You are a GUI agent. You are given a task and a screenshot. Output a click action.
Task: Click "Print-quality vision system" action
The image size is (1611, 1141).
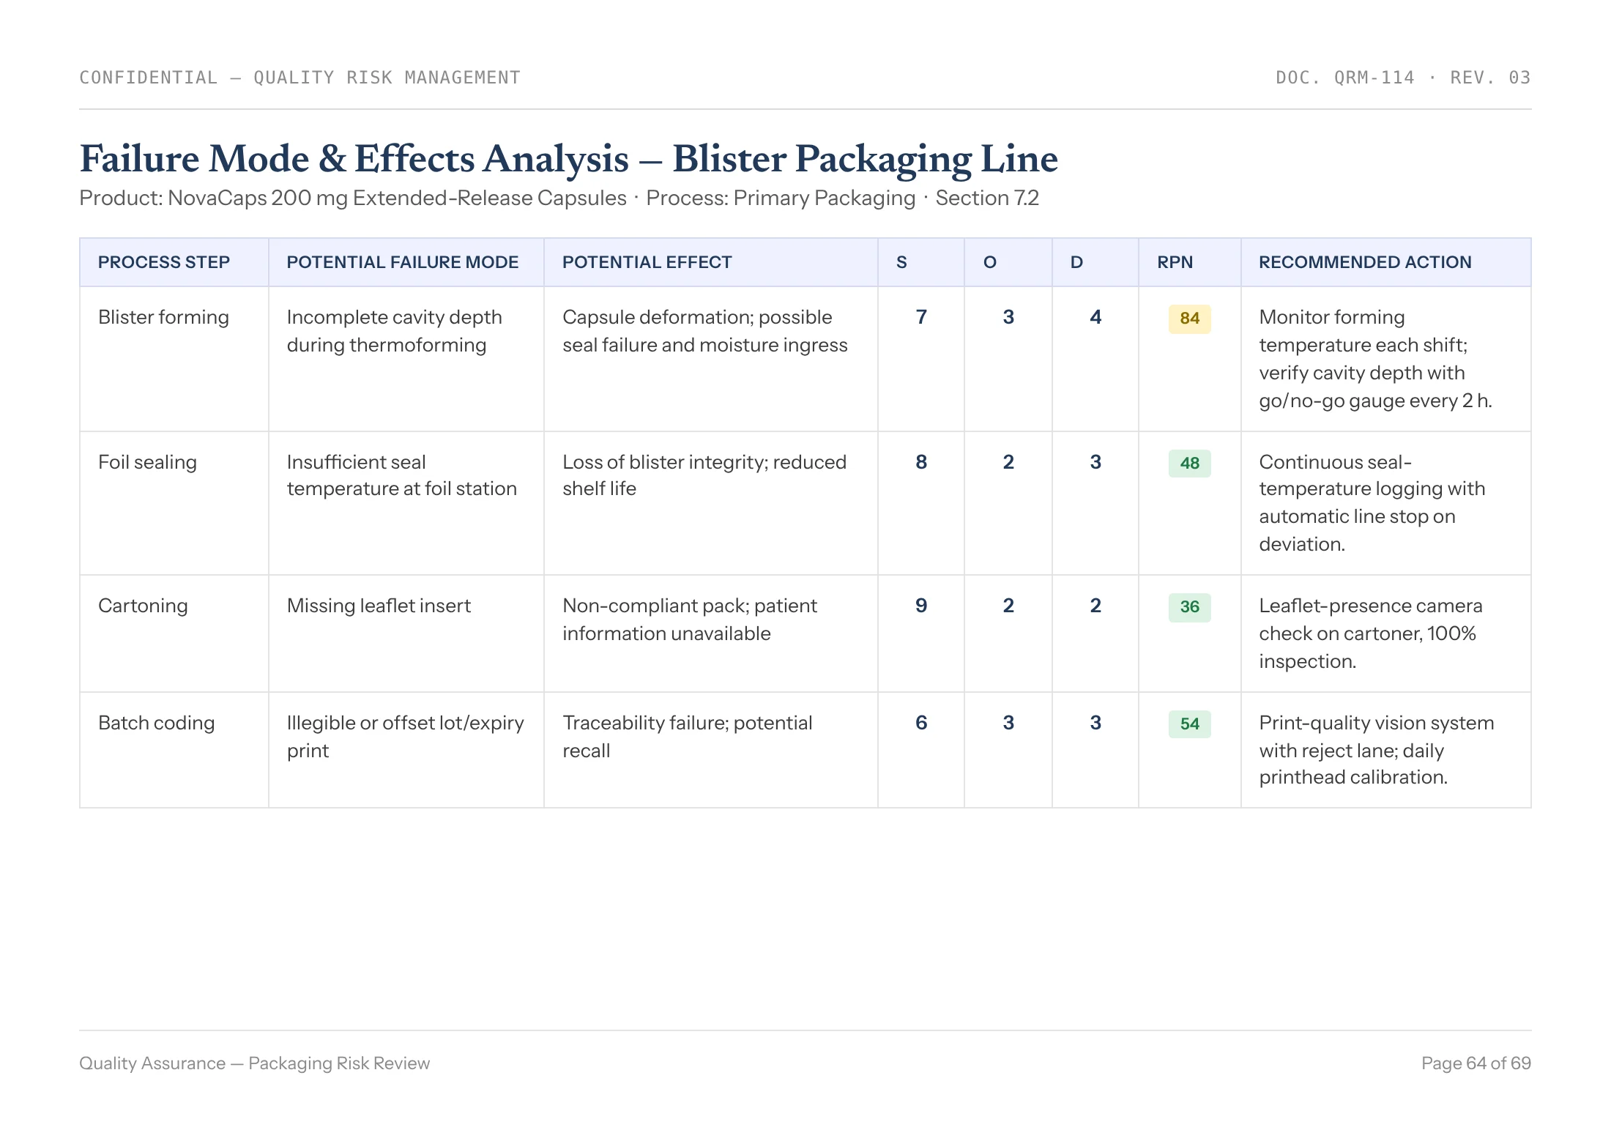[x=1377, y=750]
